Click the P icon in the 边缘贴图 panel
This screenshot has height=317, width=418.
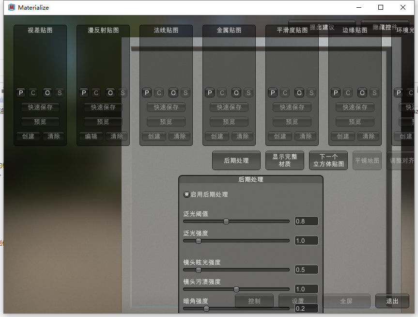click(336, 92)
